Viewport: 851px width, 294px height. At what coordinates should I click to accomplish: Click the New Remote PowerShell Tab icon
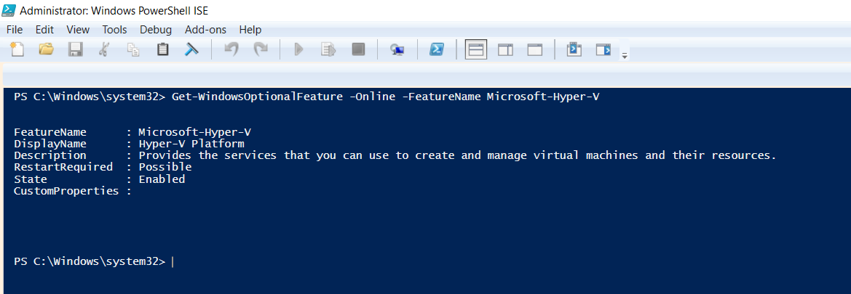click(x=397, y=50)
